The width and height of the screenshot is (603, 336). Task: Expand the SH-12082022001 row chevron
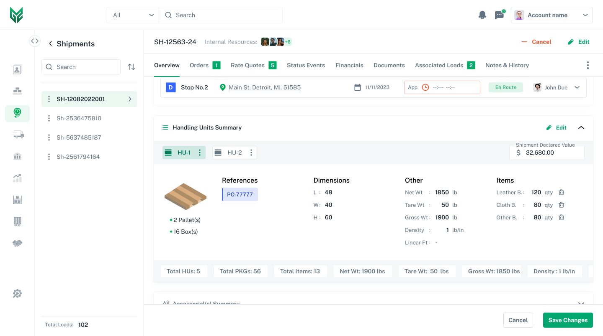click(x=130, y=99)
